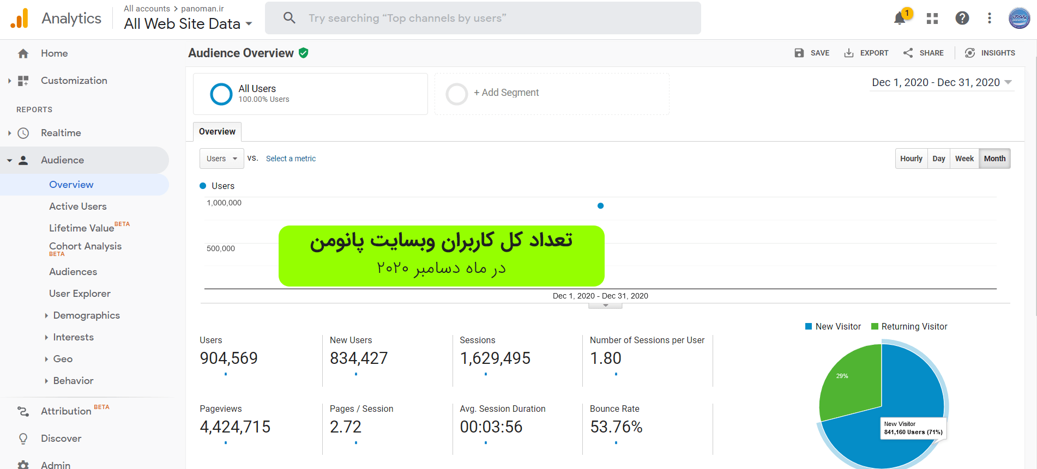Click the INSIGHTS button label
Viewport: 1037px width, 469px height.
(x=998, y=53)
